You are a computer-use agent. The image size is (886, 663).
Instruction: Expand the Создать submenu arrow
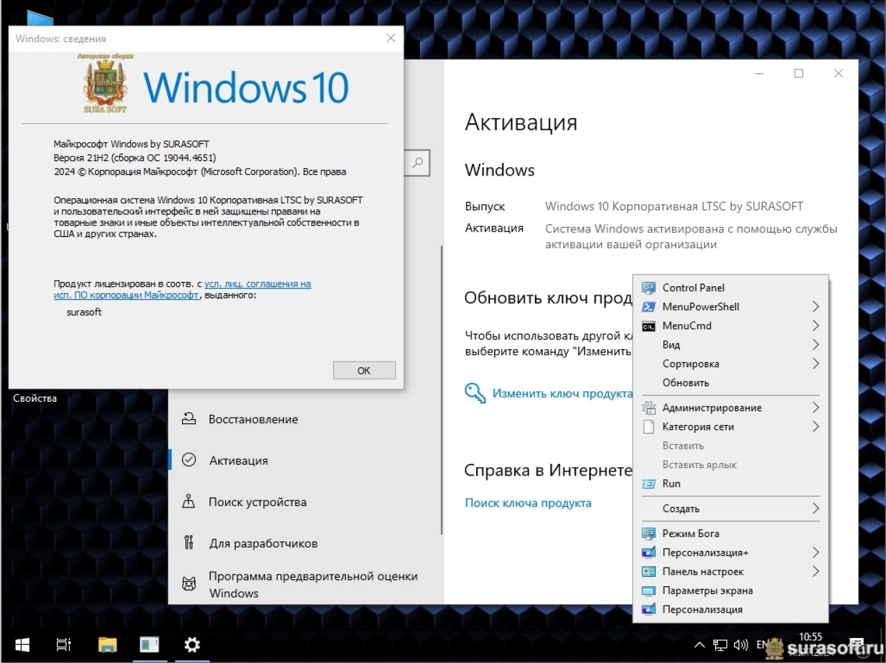coord(815,509)
